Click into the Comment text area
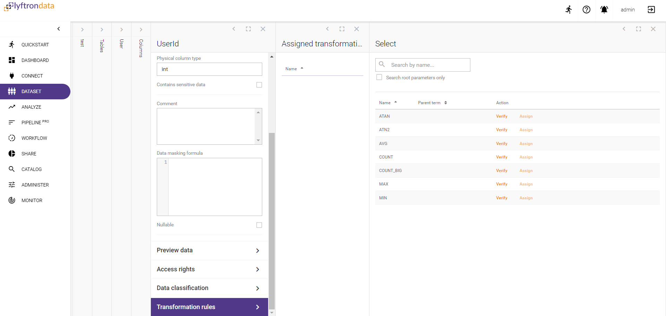Viewport: 666px width, 316px height. pyautogui.click(x=206, y=126)
